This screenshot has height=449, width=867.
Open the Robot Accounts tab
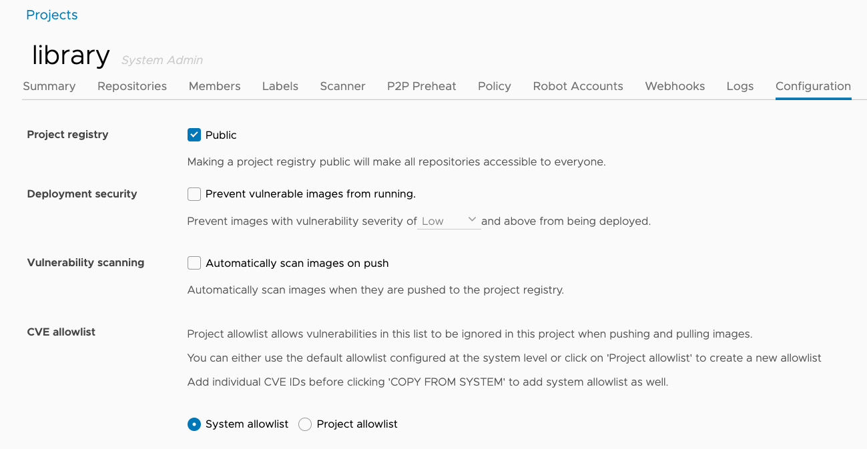577,86
